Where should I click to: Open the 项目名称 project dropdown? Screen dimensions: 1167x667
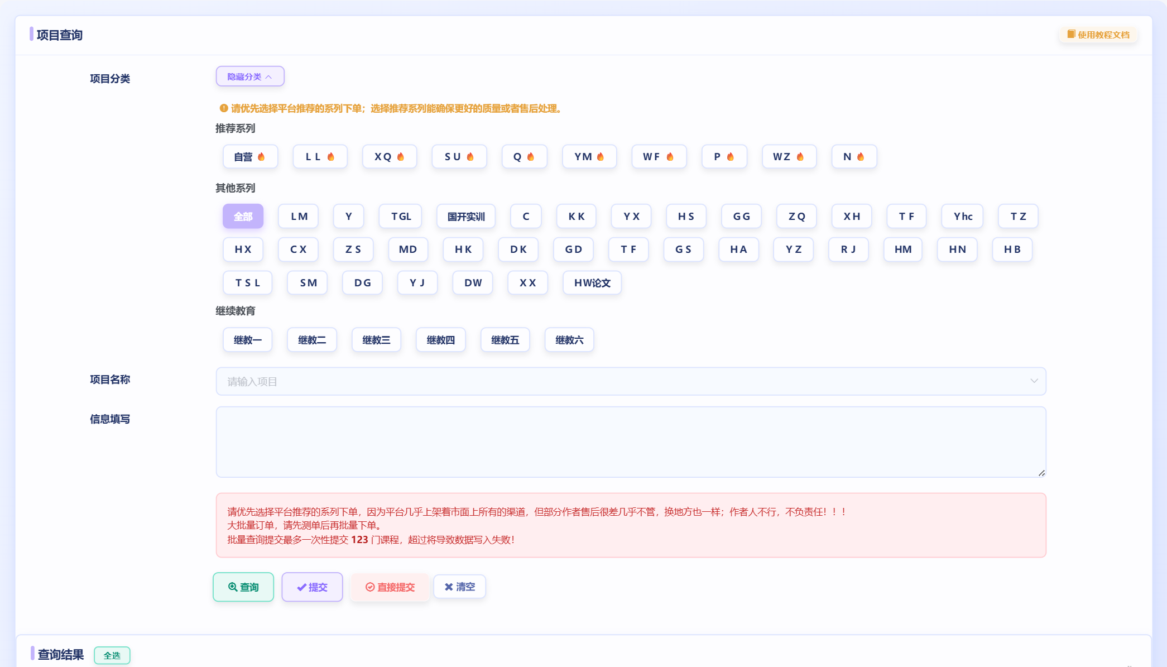coord(631,381)
